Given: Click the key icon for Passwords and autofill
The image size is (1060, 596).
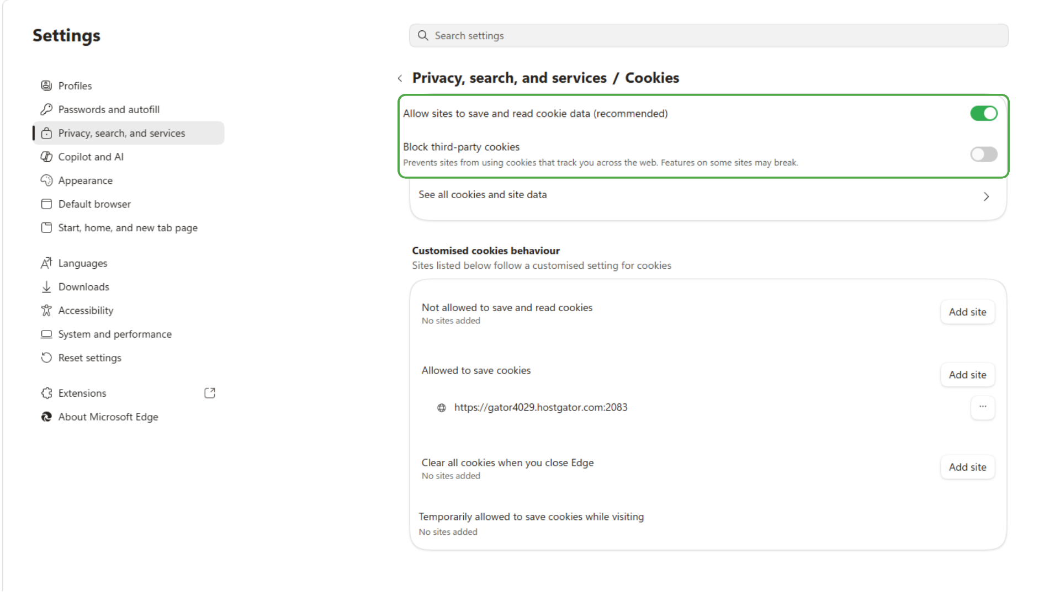Looking at the screenshot, I should pos(46,109).
